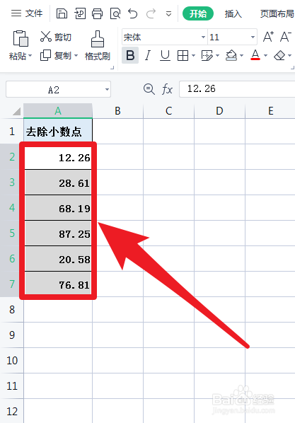Click the formula bar zoom icon
The image size is (295, 423).
[x=149, y=89]
